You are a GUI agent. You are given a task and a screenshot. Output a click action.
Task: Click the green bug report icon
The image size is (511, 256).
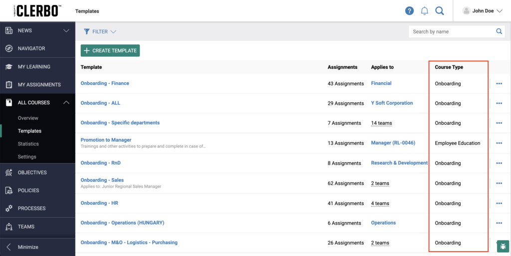tap(503, 246)
